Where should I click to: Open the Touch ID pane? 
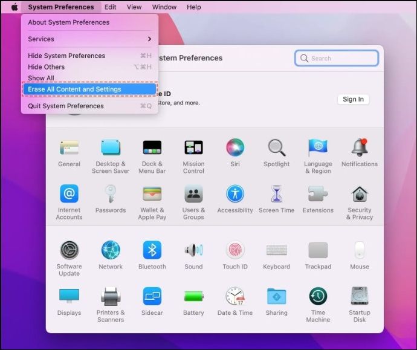click(235, 250)
